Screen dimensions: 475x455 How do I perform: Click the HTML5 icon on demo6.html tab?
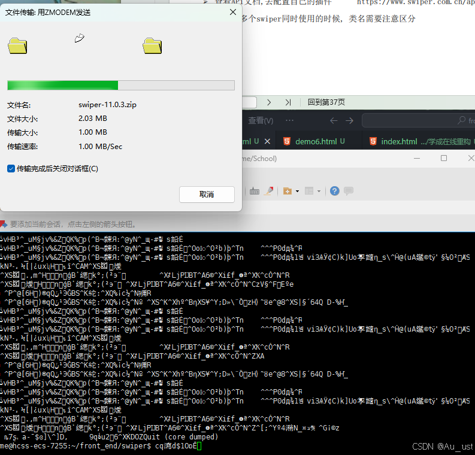click(286, 141)
